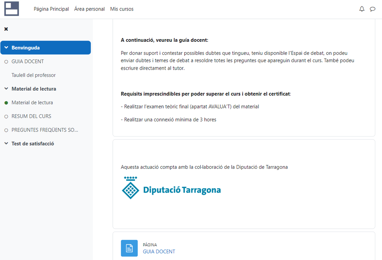Click the site logo in header
Screen dimensions: 382x260
[12, 9]
